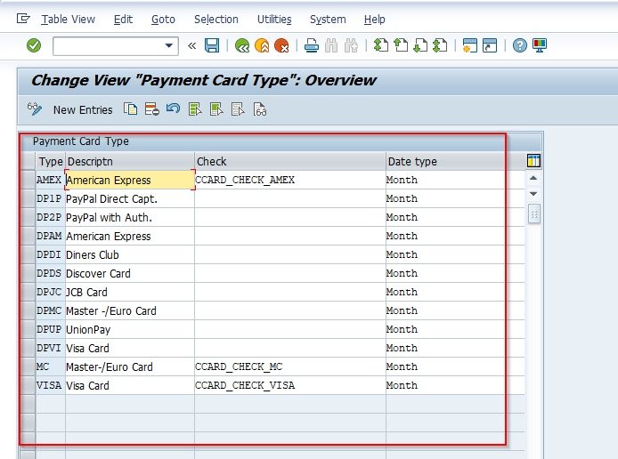
Task: Click the Descriptn column header
Action: coord(130,161)
